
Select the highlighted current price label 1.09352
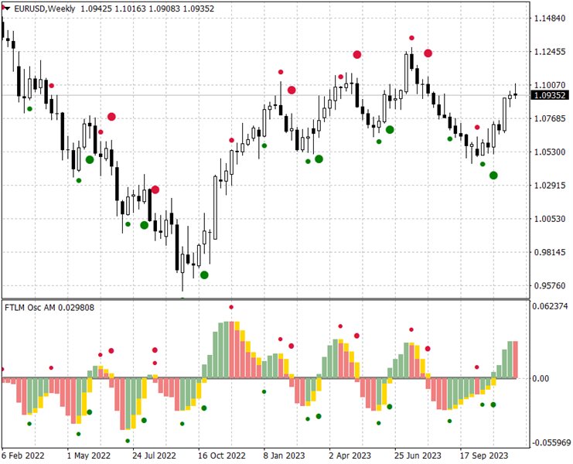(x=550, y=95)
